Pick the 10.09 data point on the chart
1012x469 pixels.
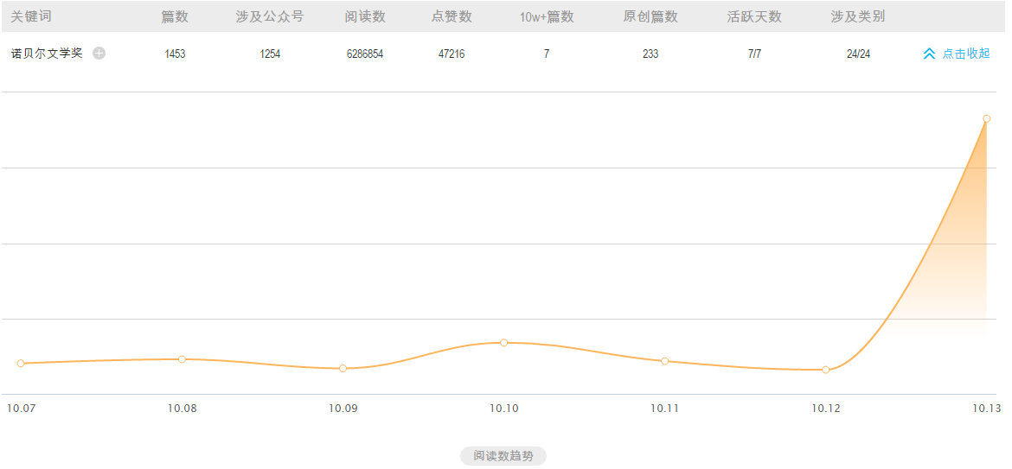pos(343,369)
